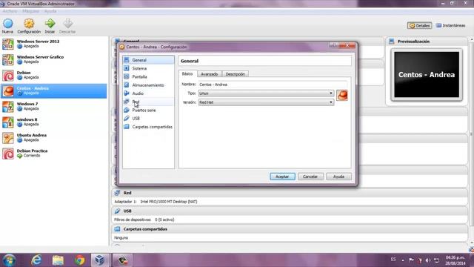The image size is (474, 267).
Task: Switch to the Descripción tab
Action: pos(236,74)
